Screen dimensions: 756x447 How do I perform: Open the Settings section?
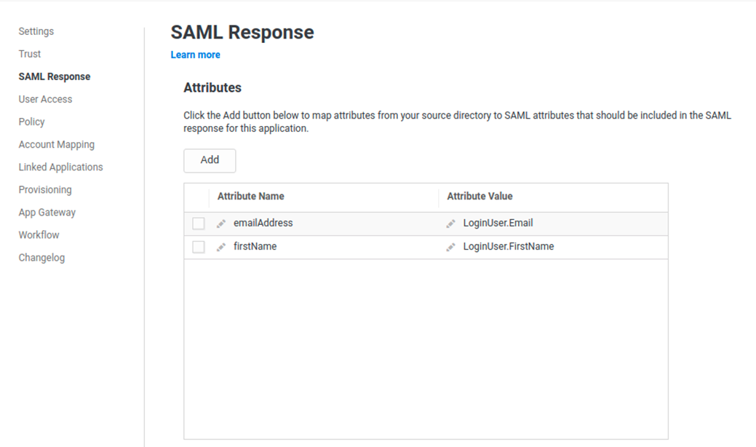36,31
